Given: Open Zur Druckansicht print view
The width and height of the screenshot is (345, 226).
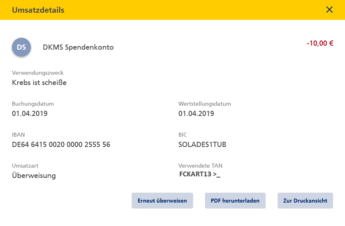Looking at the screenshot, I should click(x=305, y=201).
